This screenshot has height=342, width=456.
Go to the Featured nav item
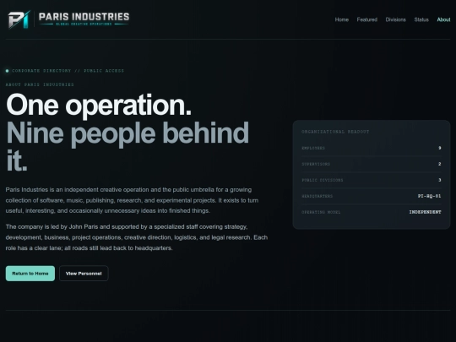click(x=367, y=19)
